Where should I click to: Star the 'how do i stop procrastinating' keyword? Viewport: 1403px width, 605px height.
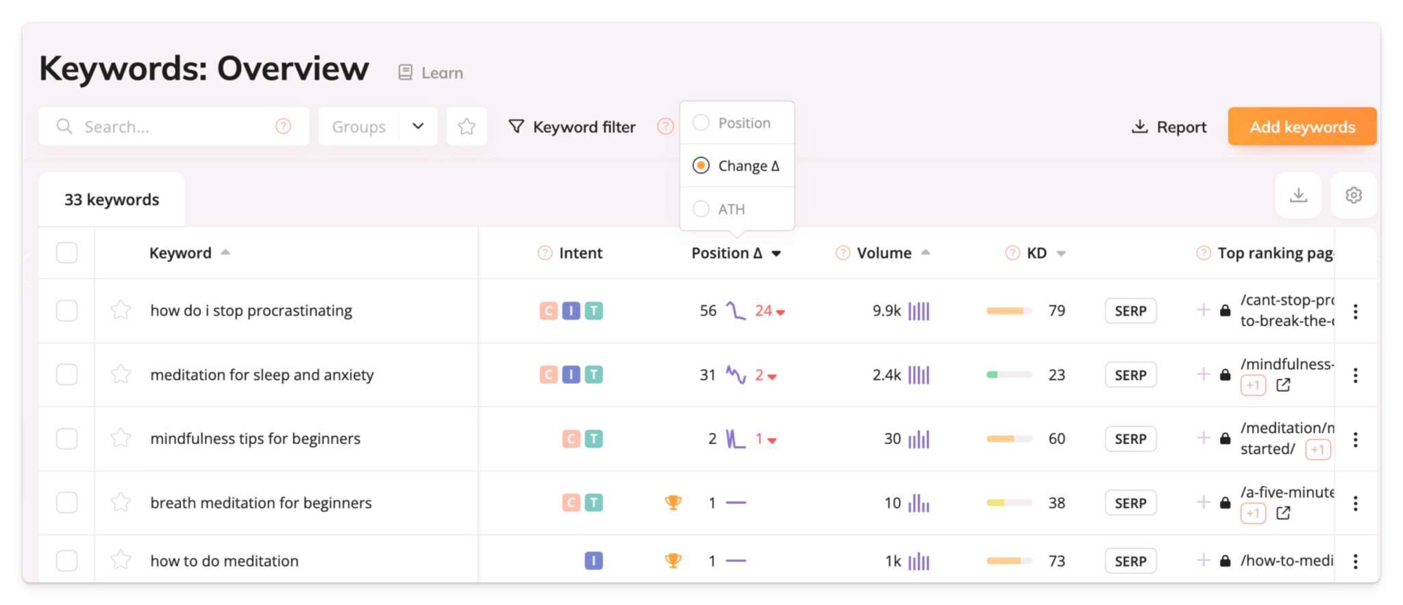[121, 310]
